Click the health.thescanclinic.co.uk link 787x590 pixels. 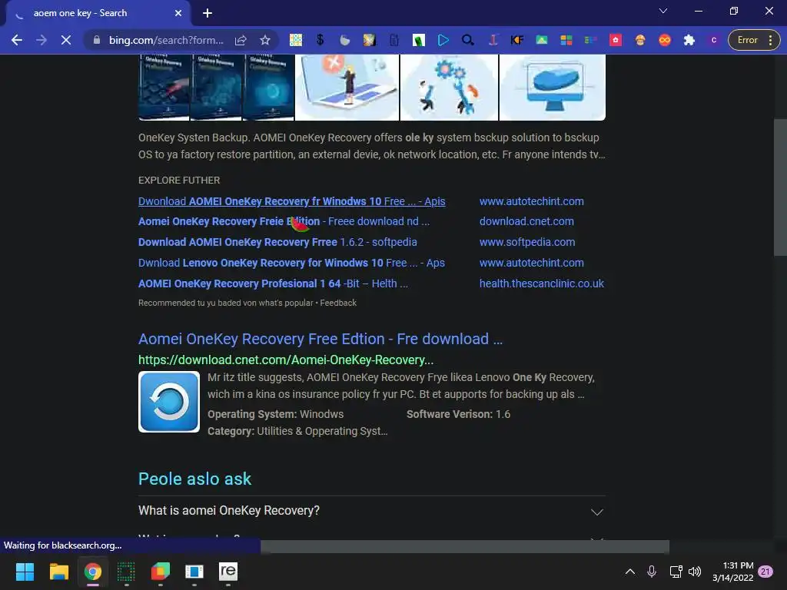(542, 283)
